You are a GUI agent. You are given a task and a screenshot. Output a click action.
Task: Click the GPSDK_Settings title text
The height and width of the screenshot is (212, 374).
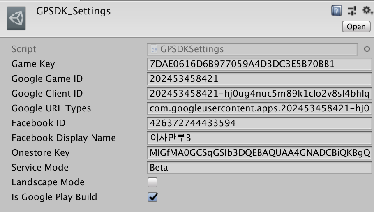point(74,12)
